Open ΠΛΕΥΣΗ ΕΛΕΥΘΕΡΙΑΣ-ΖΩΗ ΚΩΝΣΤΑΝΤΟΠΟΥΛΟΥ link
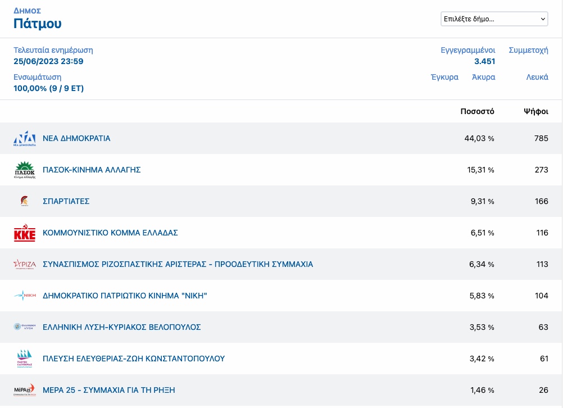563x408 pixels. [134, 359]
